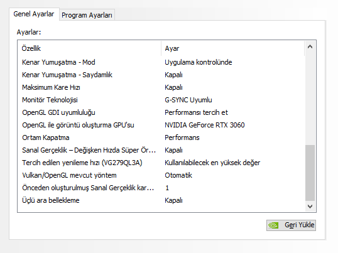The height and width of the screenshot is (253, 338).
Task: Open the Kullanılabilecek en yüksek değer value
Action: click(212, 163)
